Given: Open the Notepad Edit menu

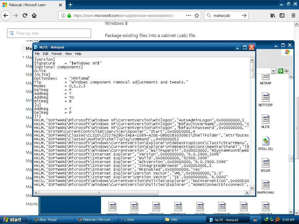Looking at the screenshot, I should pyautogui.click(x=45, y=54).
